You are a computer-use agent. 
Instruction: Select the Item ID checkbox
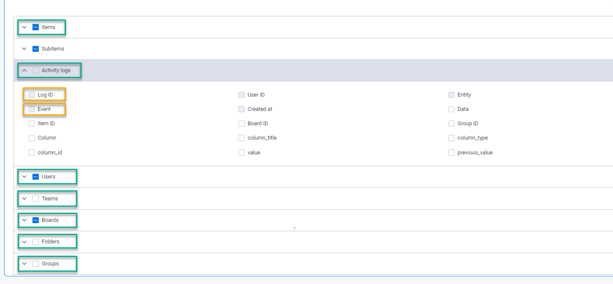pos(31,123)
